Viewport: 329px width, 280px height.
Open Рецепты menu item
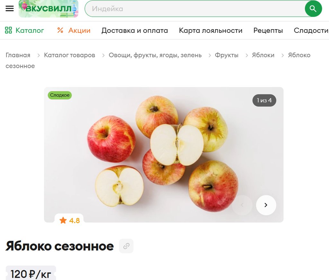click(268, 31)
